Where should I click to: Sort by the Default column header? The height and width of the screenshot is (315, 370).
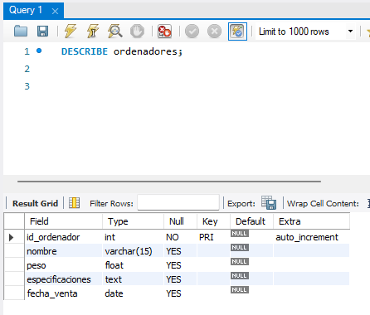[251, 221]
